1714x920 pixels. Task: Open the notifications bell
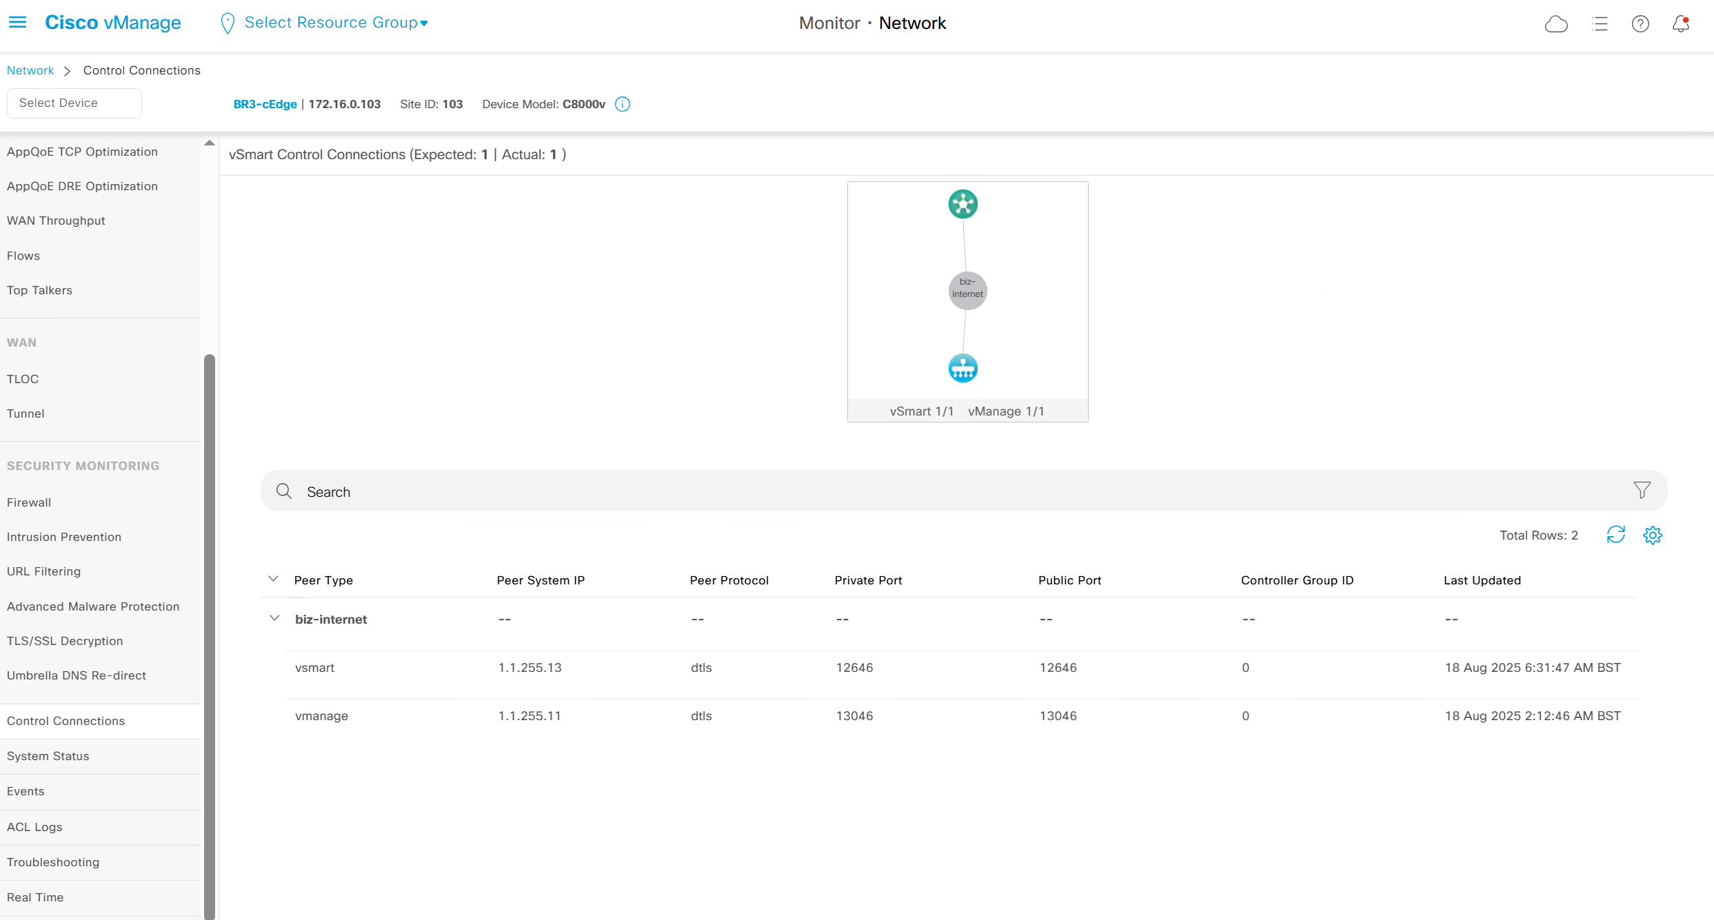pyautogui.click(x=1681, y=24)
